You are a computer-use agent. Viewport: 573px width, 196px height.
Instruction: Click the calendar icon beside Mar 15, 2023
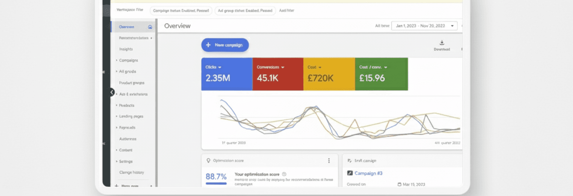(x=400, y=184)
